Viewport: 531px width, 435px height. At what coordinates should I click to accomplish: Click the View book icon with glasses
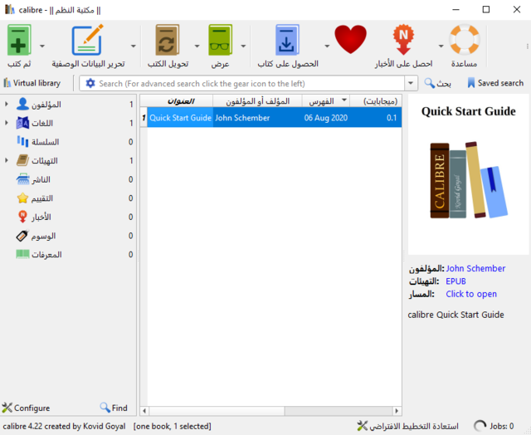pos(220,40)
